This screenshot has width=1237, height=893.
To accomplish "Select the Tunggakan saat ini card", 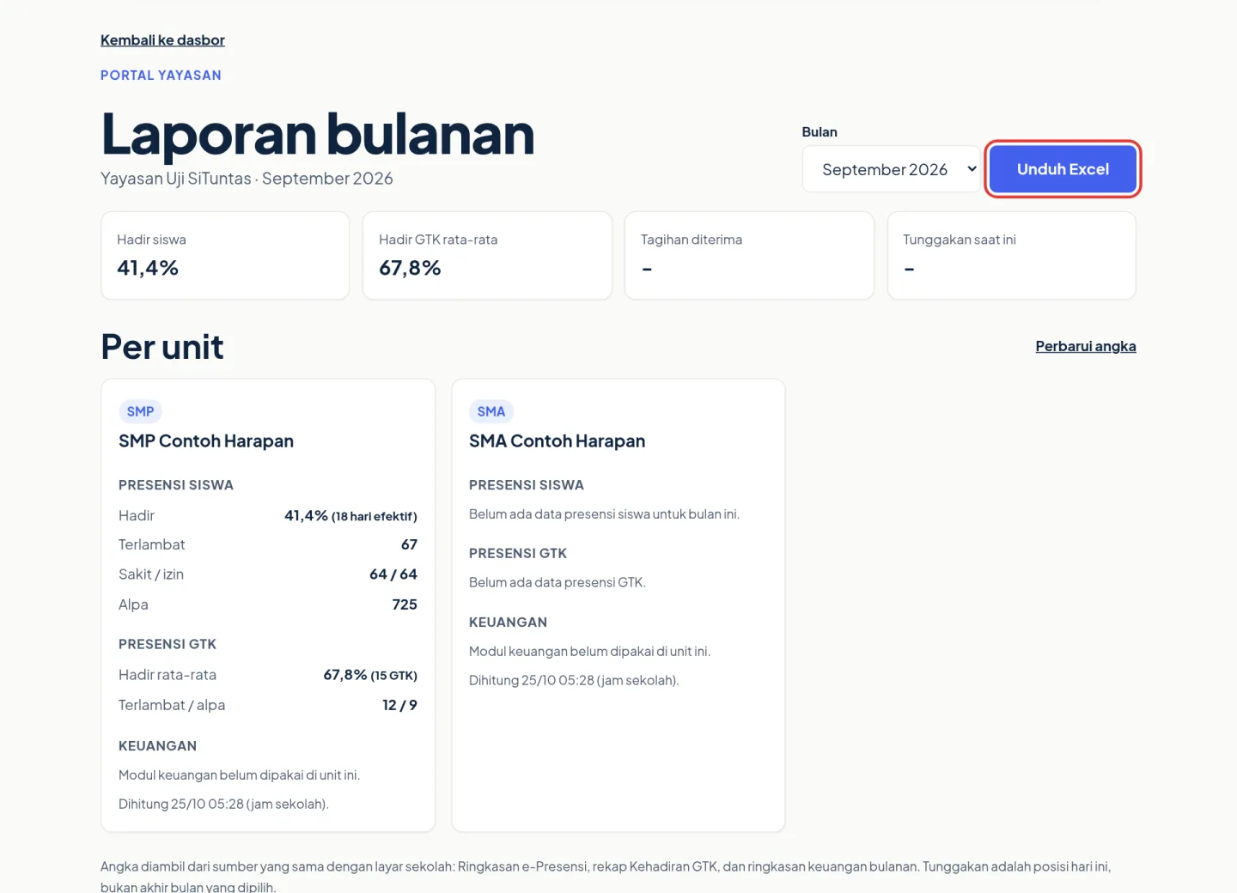I will tap(1011, 256).
